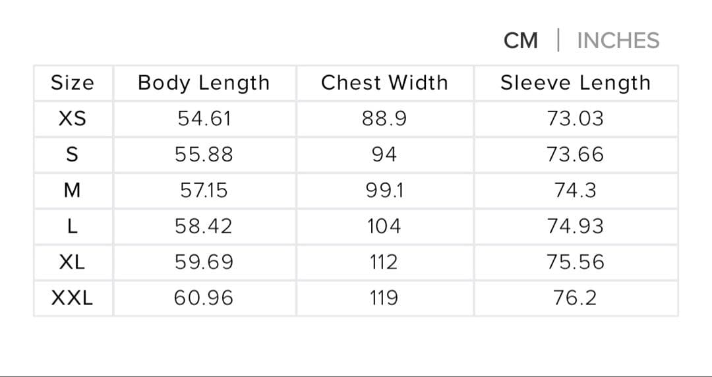
Task: Click the XXL body length value 60.96
Action: 204,299
